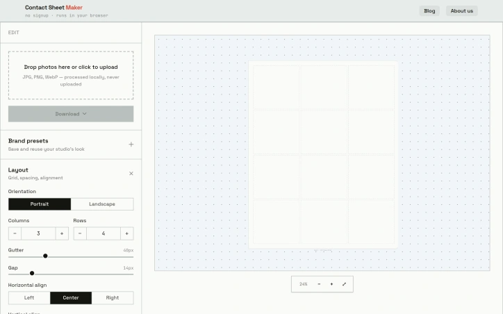Zoom in the canvas preview

331,284
